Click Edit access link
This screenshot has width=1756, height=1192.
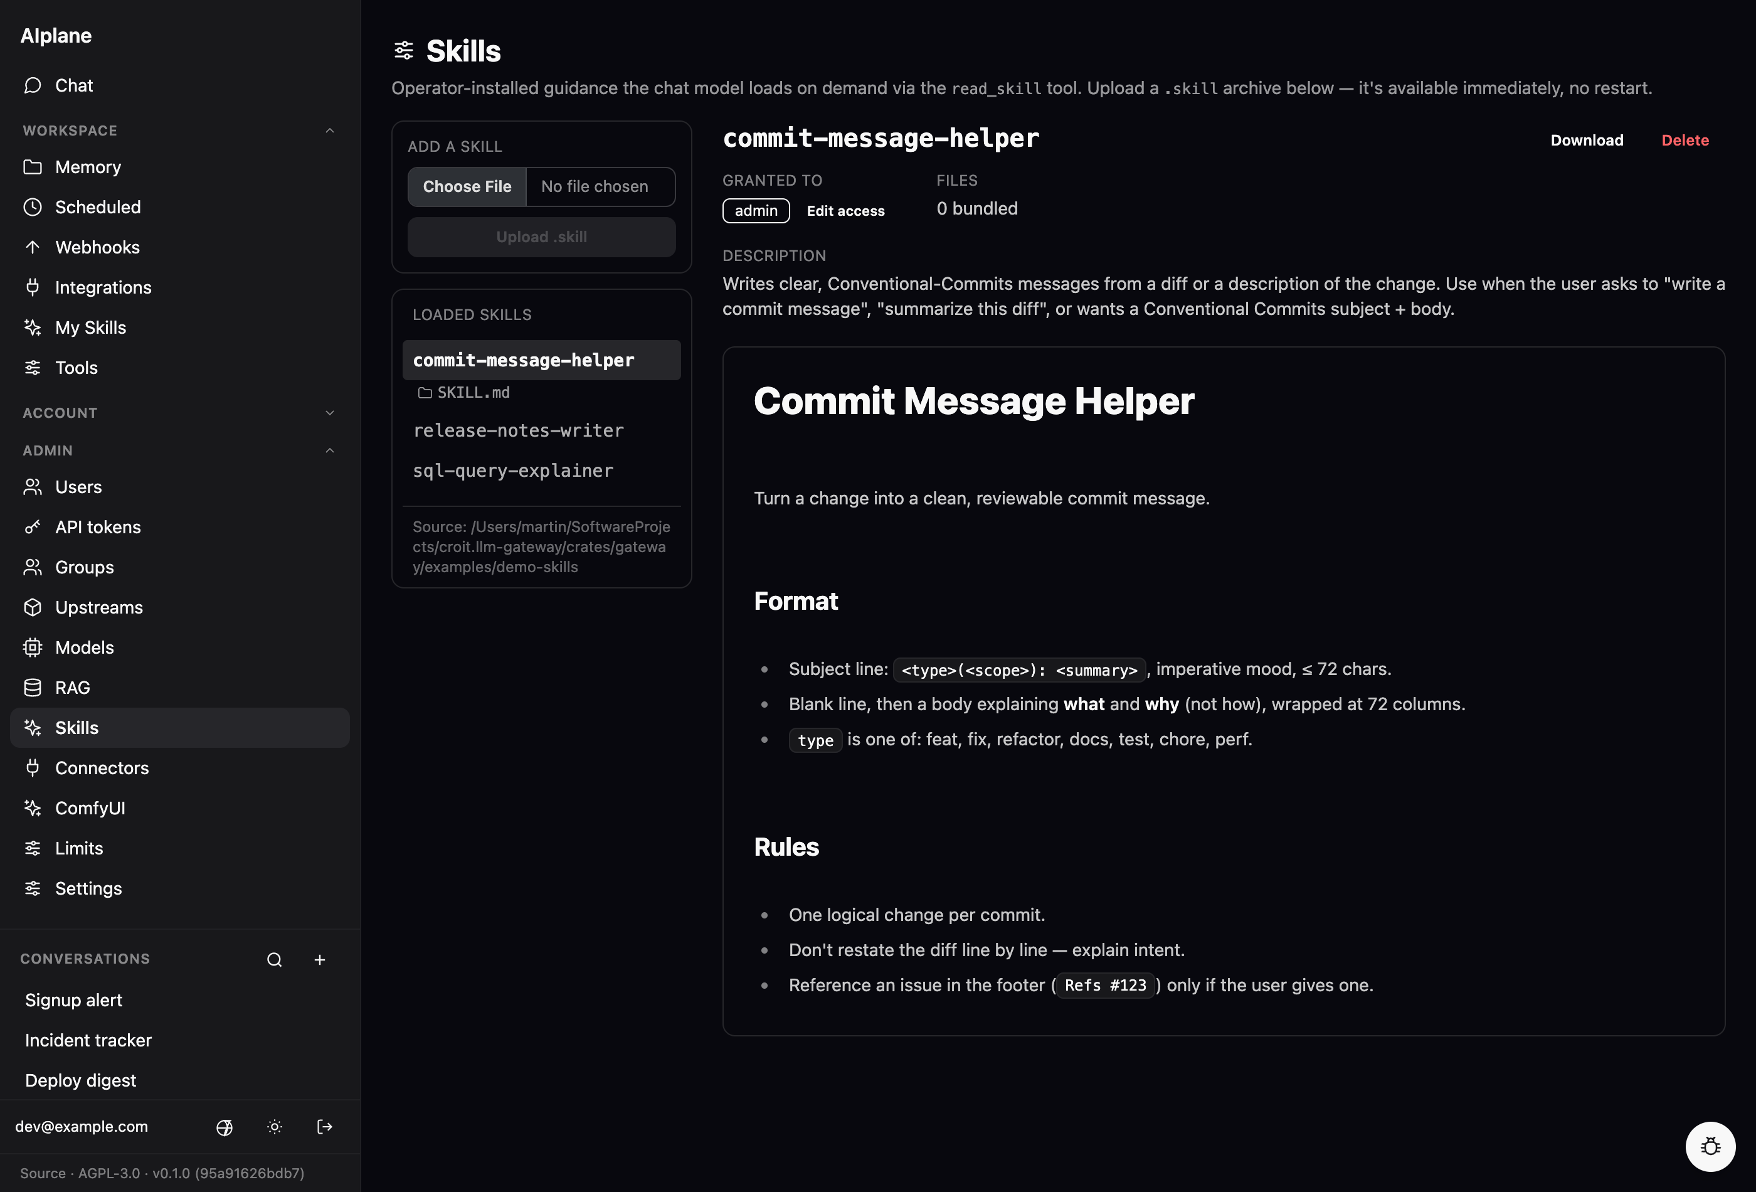(x=845, y=211)
